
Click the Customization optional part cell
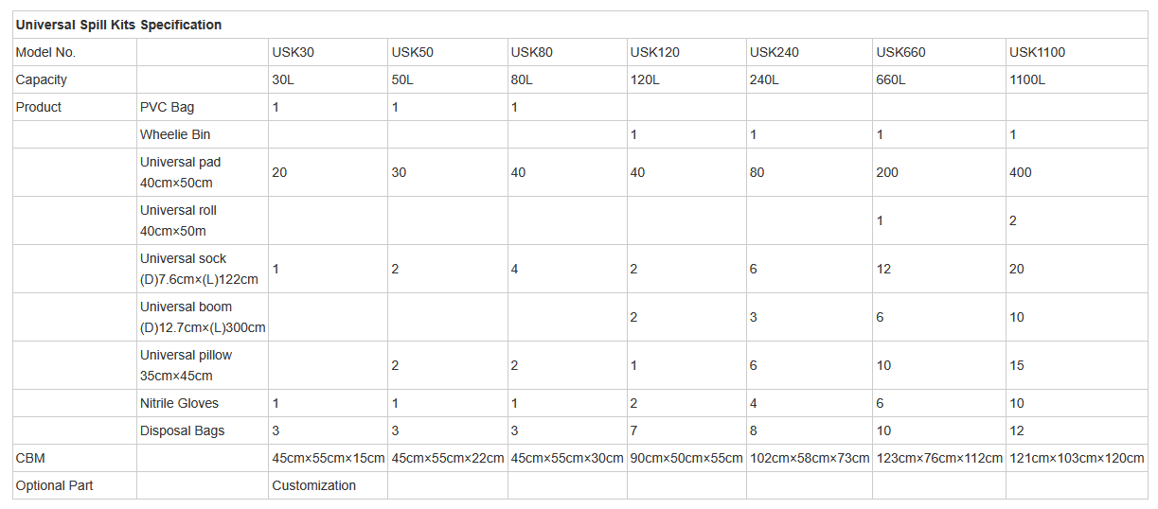[313, 485]
